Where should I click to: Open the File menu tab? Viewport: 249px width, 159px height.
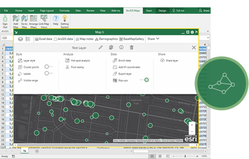coord(6,11)
